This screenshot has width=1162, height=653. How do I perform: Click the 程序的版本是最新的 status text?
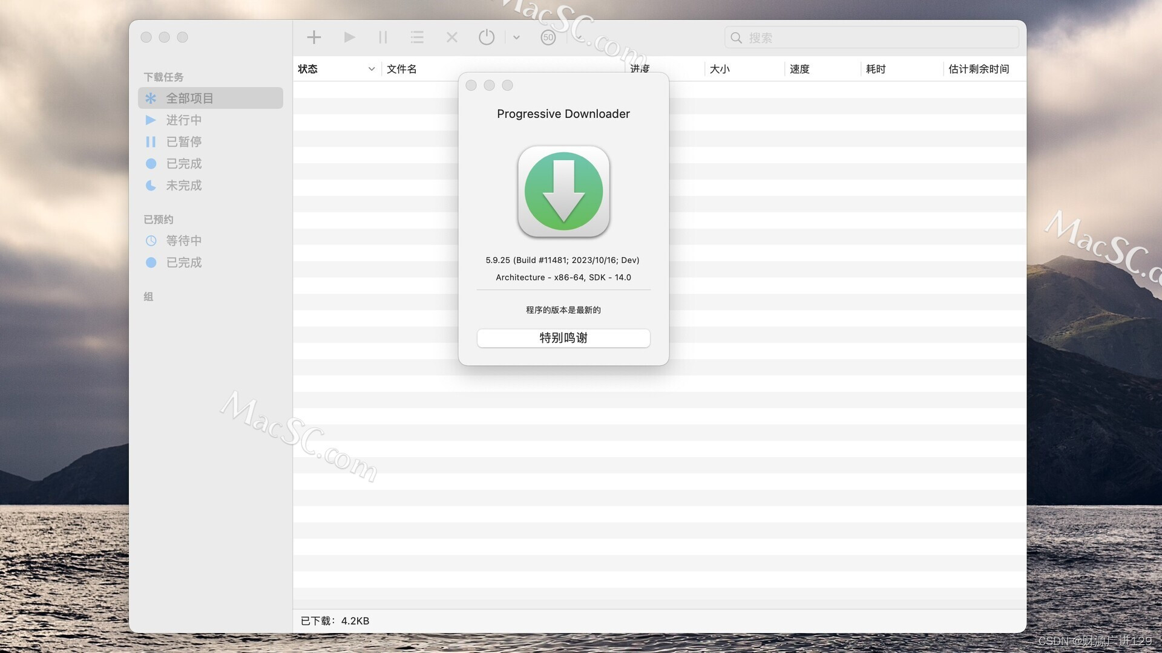click(563, 310)
